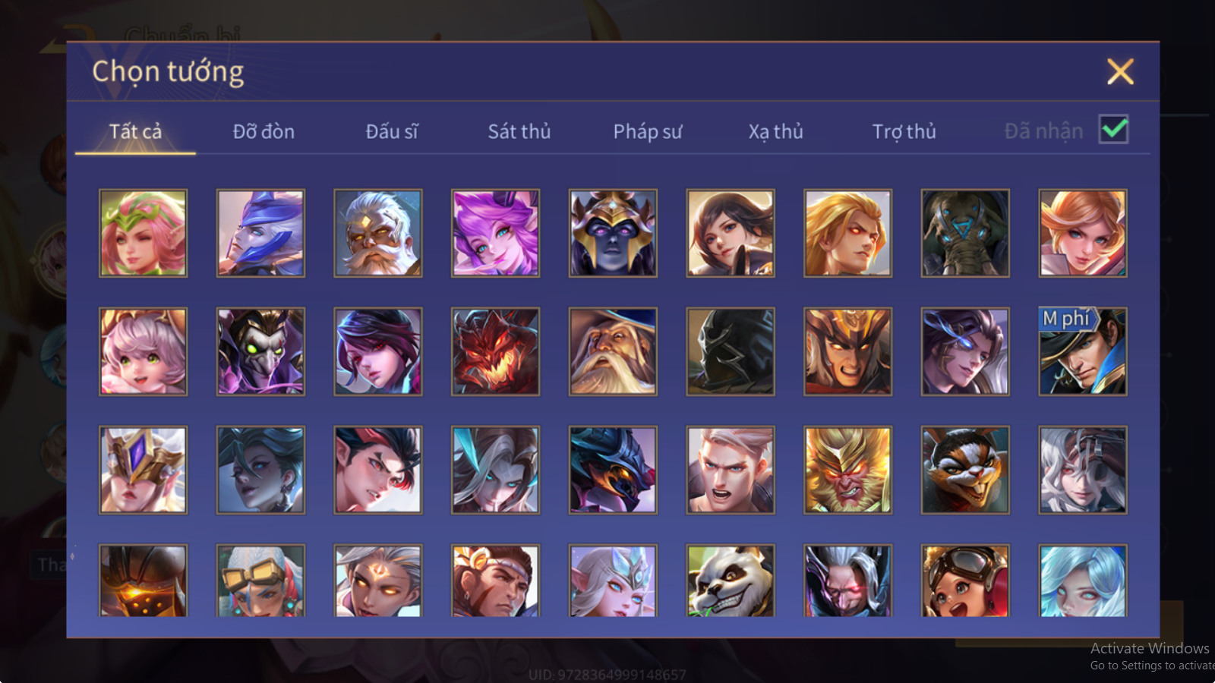Choose the Monkey King golden armor hero
Image resolution: width=1215 pixels, height=683 pixels.
click(847, 470)
